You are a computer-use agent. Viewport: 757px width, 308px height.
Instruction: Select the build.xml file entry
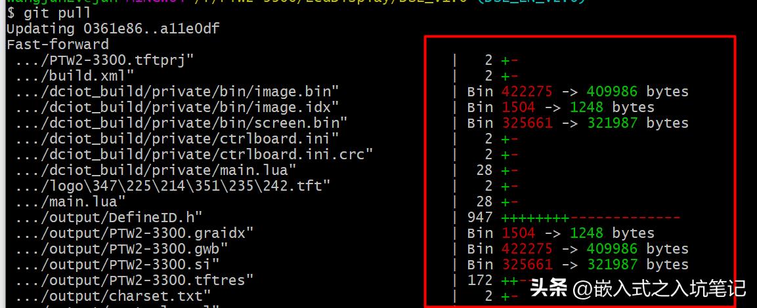(x=75, y=76)
